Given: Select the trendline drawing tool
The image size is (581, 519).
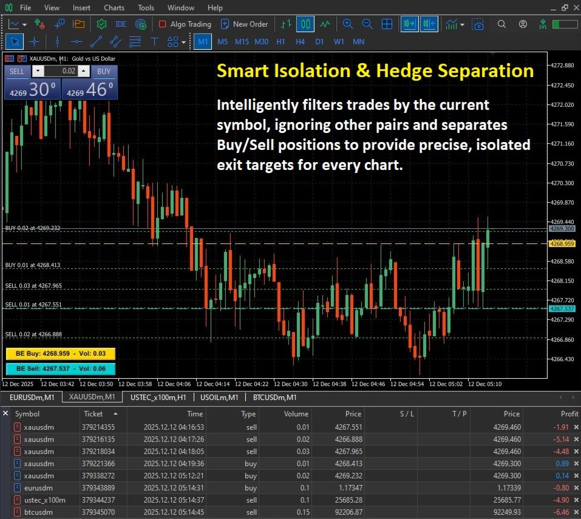Looking at the screenshot, I should [96, 42].
